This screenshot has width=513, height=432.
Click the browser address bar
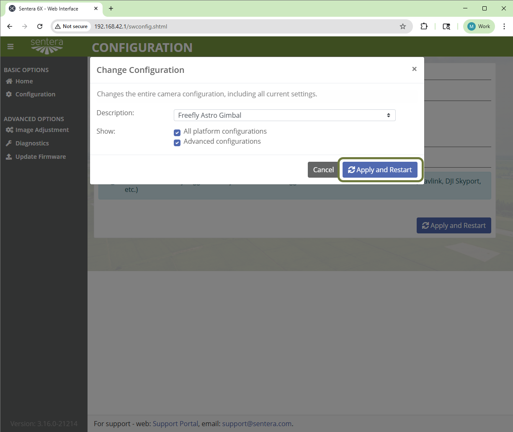point(243,26)
